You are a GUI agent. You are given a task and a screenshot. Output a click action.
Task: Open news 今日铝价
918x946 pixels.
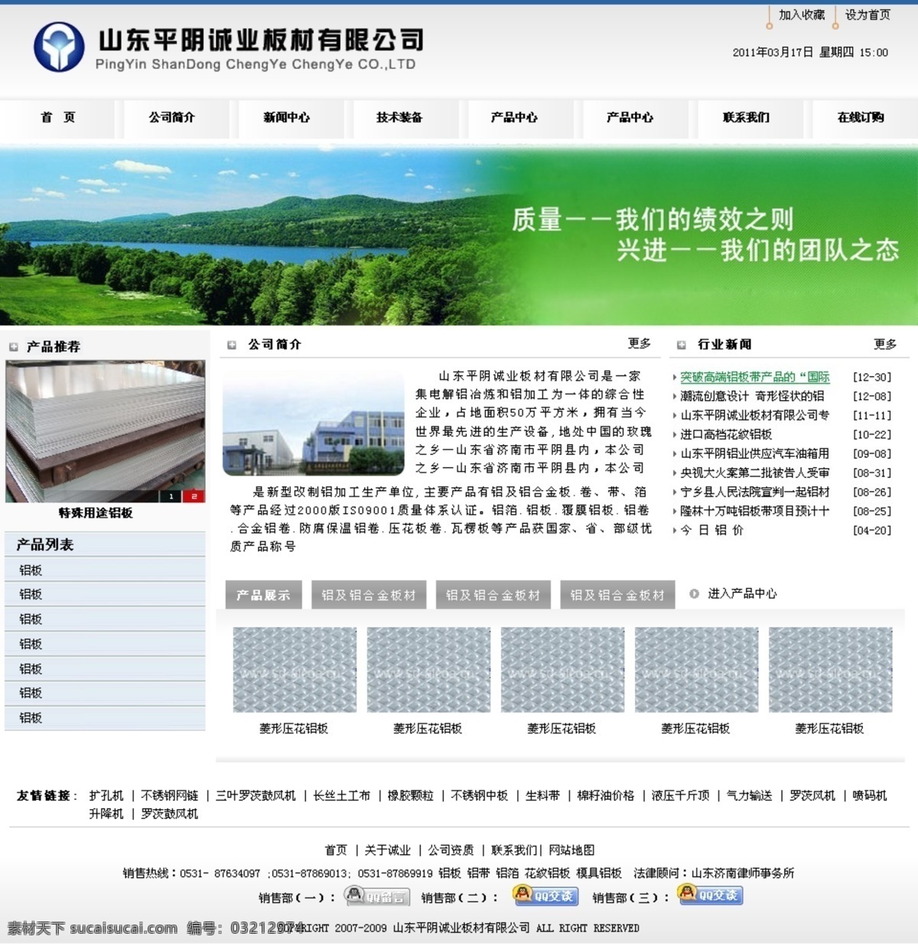tap(711, 530)
